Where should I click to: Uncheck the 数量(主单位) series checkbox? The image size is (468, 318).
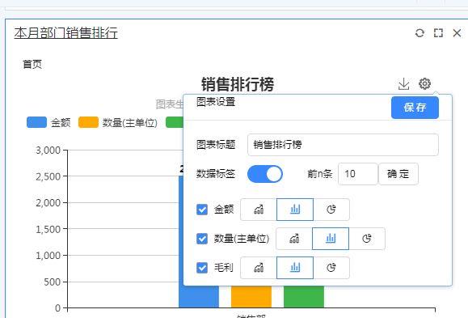coord(202,239)
